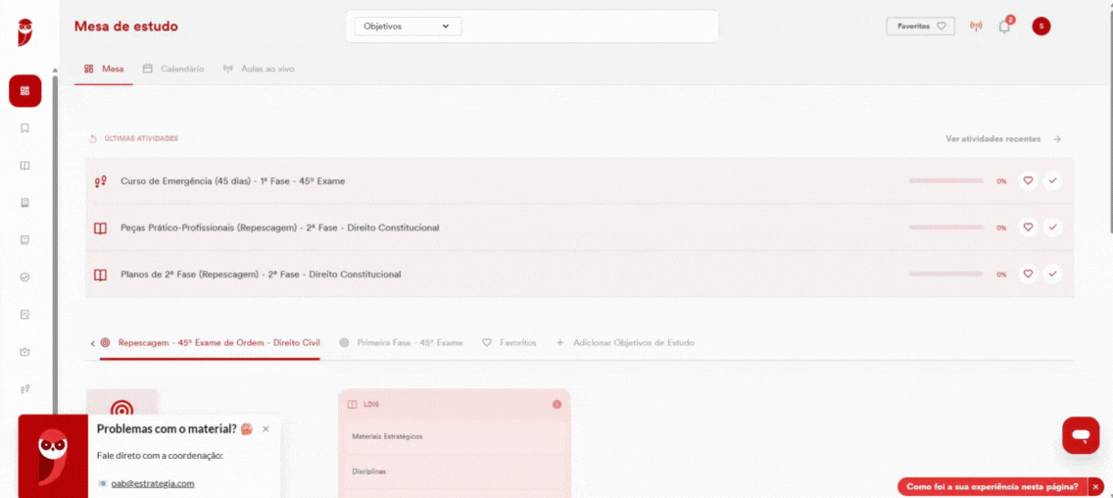Screen dimensions: 1113x498
Task: Toggle favorite heart on Planos de 2ª Fase
Action: click(x=1027, y=274)
